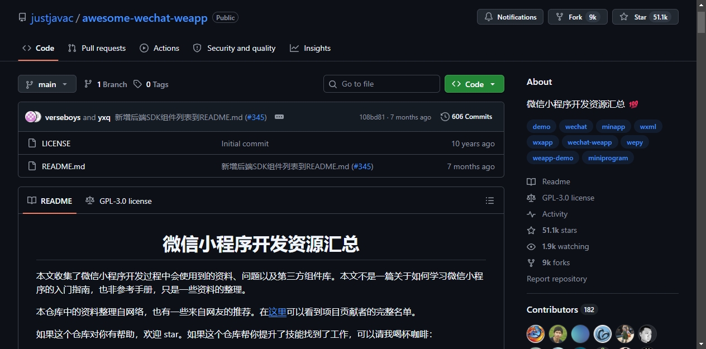
Task: Click the weapp-demo topic tag
Action: click(553, 158)
